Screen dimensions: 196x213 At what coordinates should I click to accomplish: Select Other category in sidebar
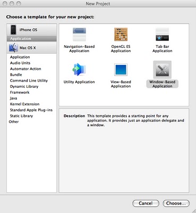point(32,121)
